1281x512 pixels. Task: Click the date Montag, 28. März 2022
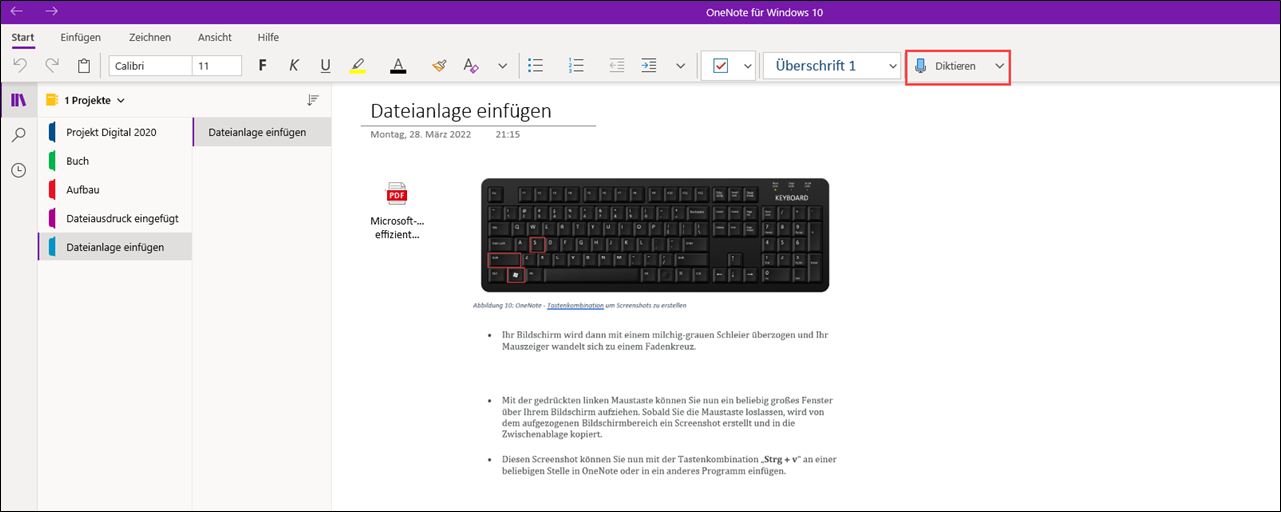423,134
